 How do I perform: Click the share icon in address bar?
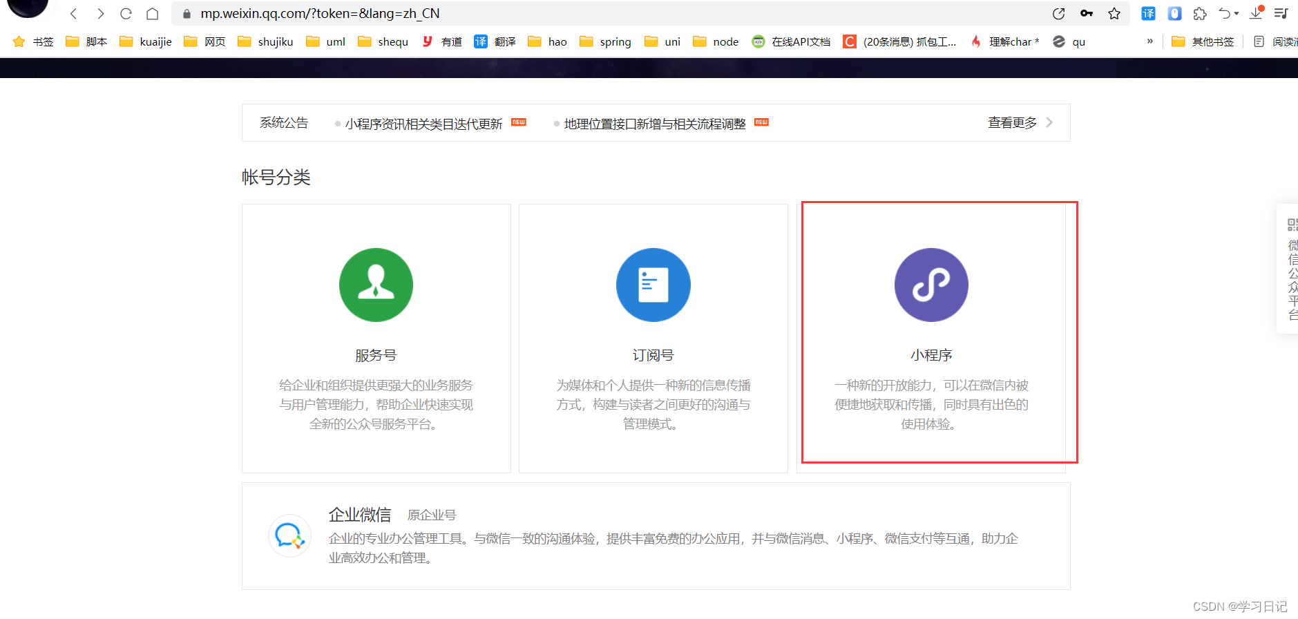click(1058, 14)
